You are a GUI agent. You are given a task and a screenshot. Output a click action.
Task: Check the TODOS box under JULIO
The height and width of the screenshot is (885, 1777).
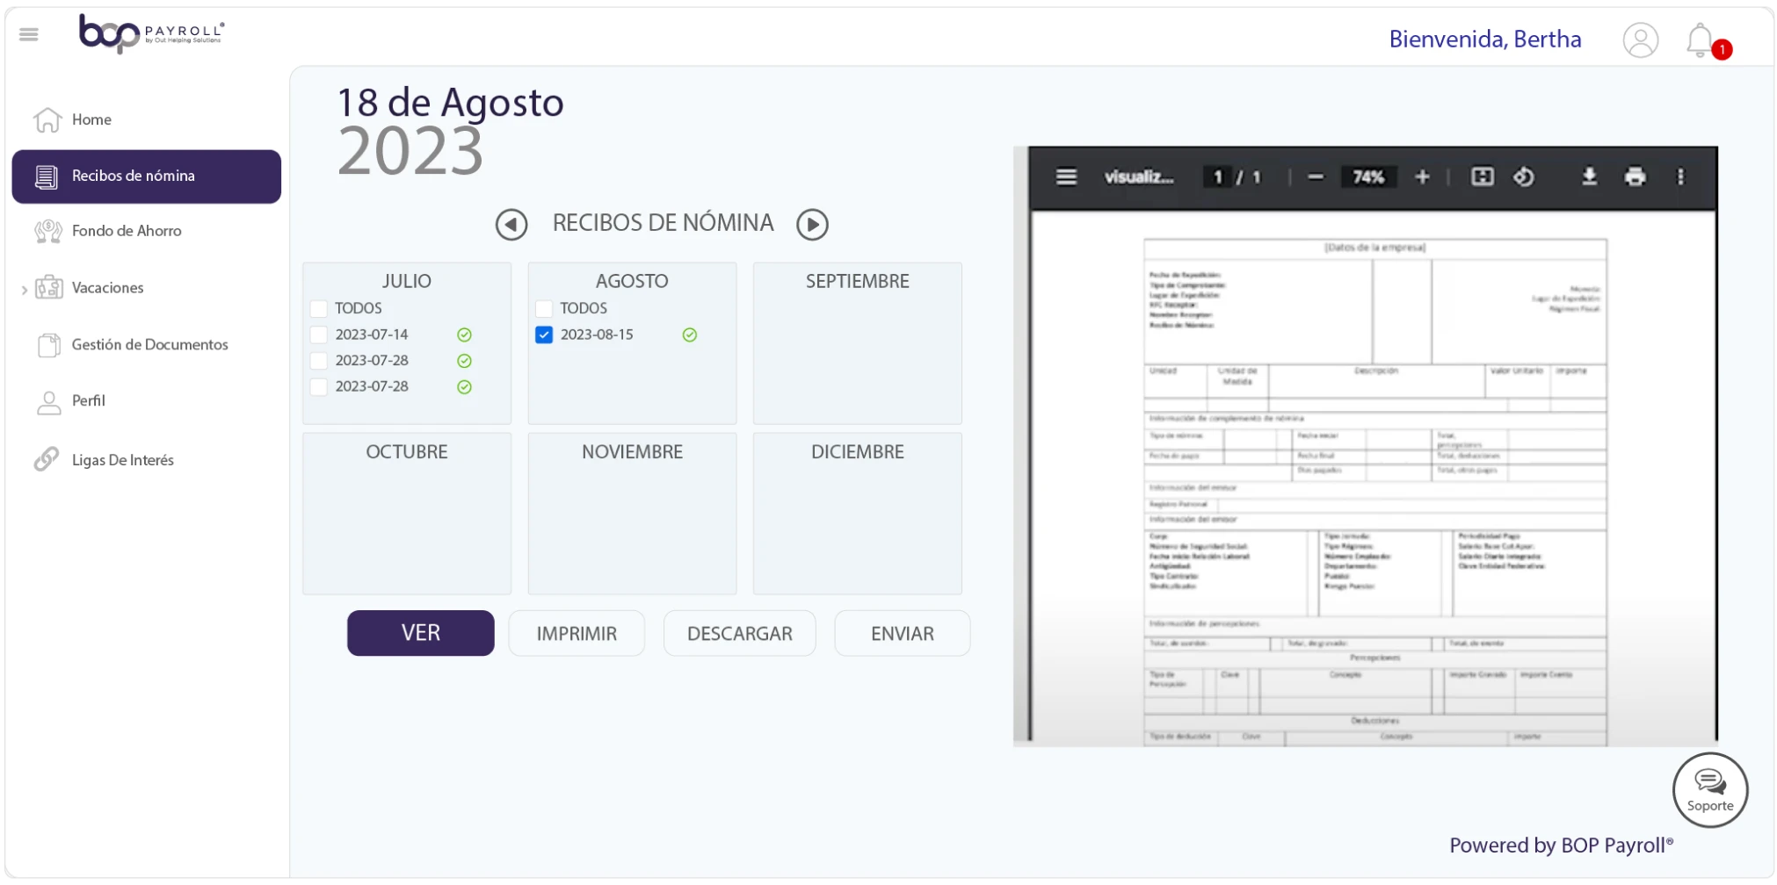pos(319,309)
